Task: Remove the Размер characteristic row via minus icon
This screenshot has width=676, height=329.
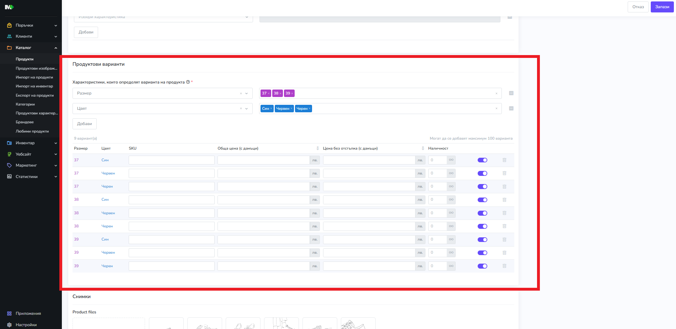Action: coord(511,93)
